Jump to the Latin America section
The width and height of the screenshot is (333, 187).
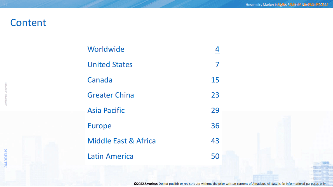(x=110, y=156)
